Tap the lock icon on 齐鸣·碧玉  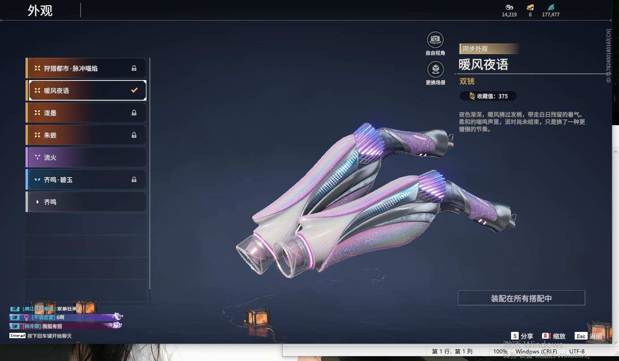(134, 180)
